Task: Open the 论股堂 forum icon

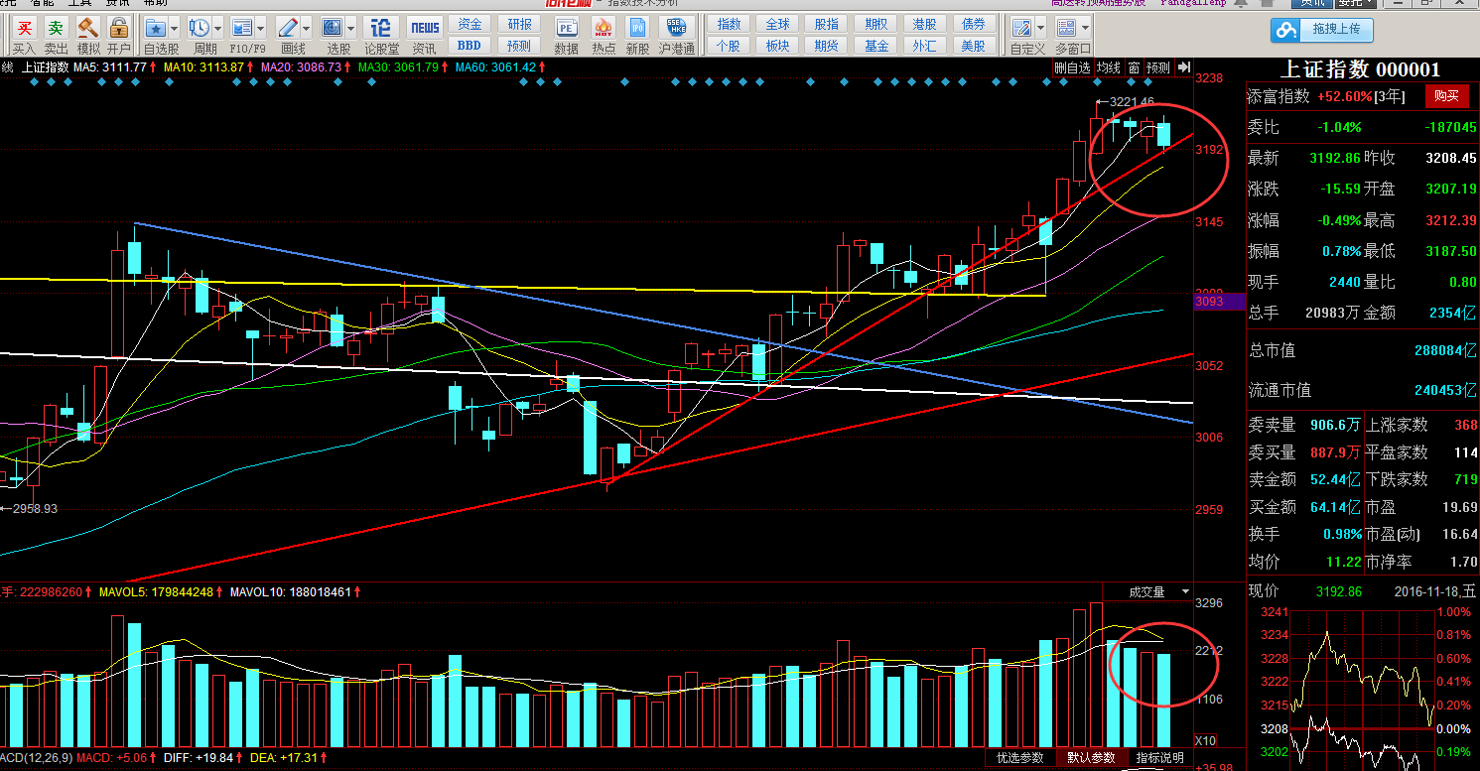Action: [x=381, y=28]
